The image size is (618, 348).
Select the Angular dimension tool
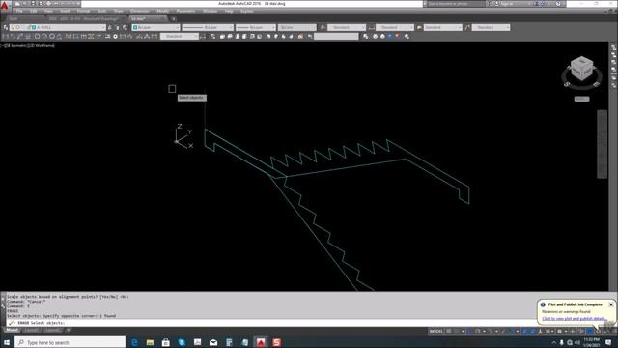click(59, 37)
